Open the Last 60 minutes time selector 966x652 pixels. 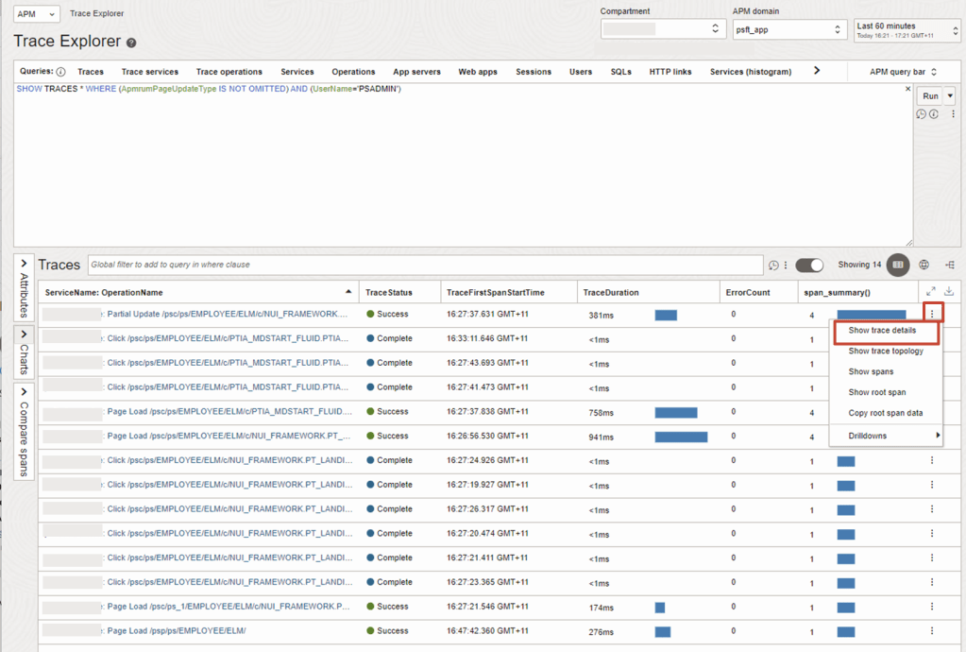[x=905, y=30]
